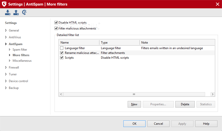Select AntiSpam in settings tree
This screenshot has height=131, width=222.
pyautogui.click(x=16, y=44)
